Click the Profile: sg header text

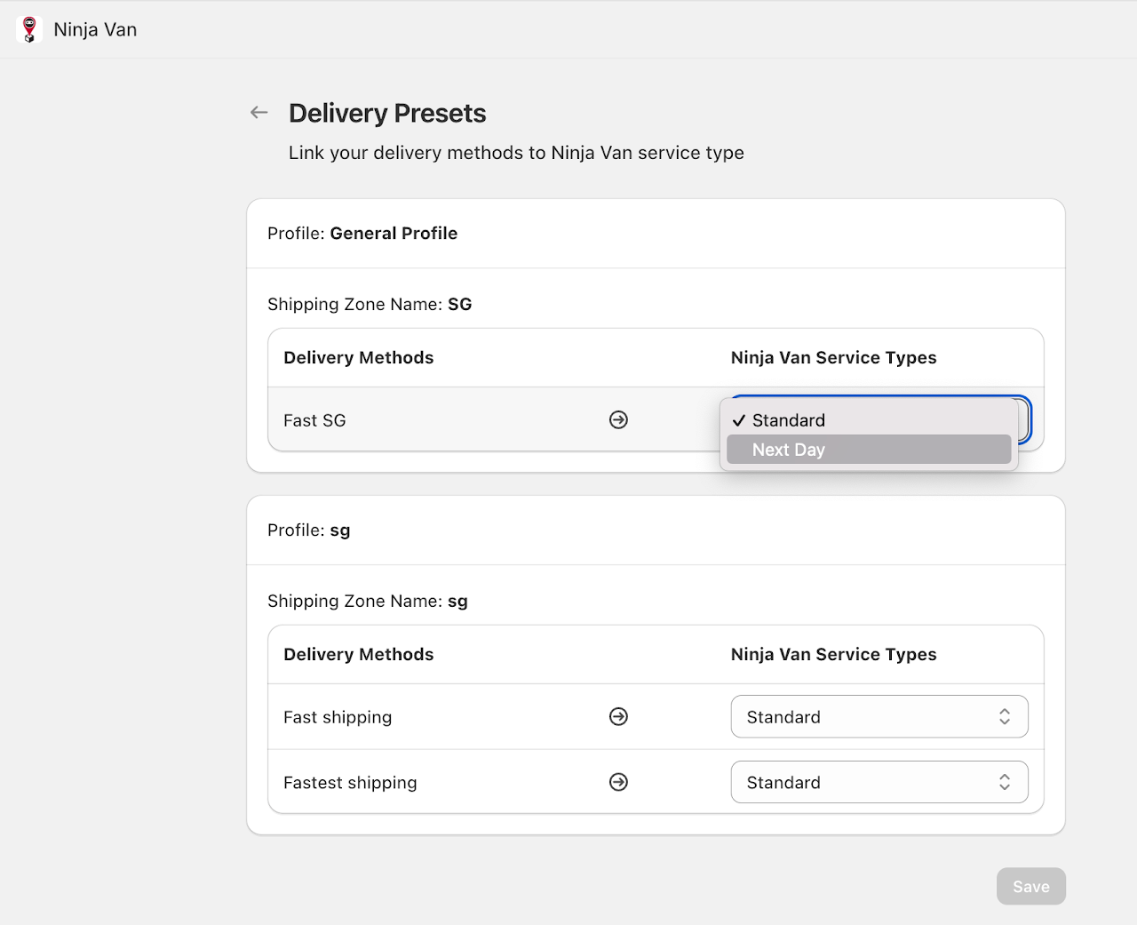pos(309,530)
